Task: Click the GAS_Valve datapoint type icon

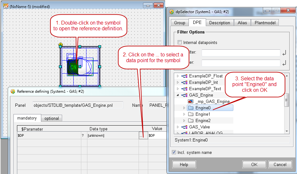Action: pyautogui.click(x=184, y=127)
